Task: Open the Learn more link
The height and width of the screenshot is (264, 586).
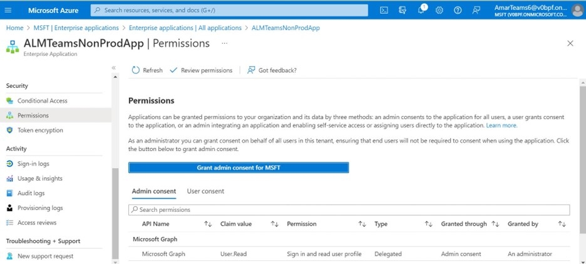Action: (x=501, y=125)
